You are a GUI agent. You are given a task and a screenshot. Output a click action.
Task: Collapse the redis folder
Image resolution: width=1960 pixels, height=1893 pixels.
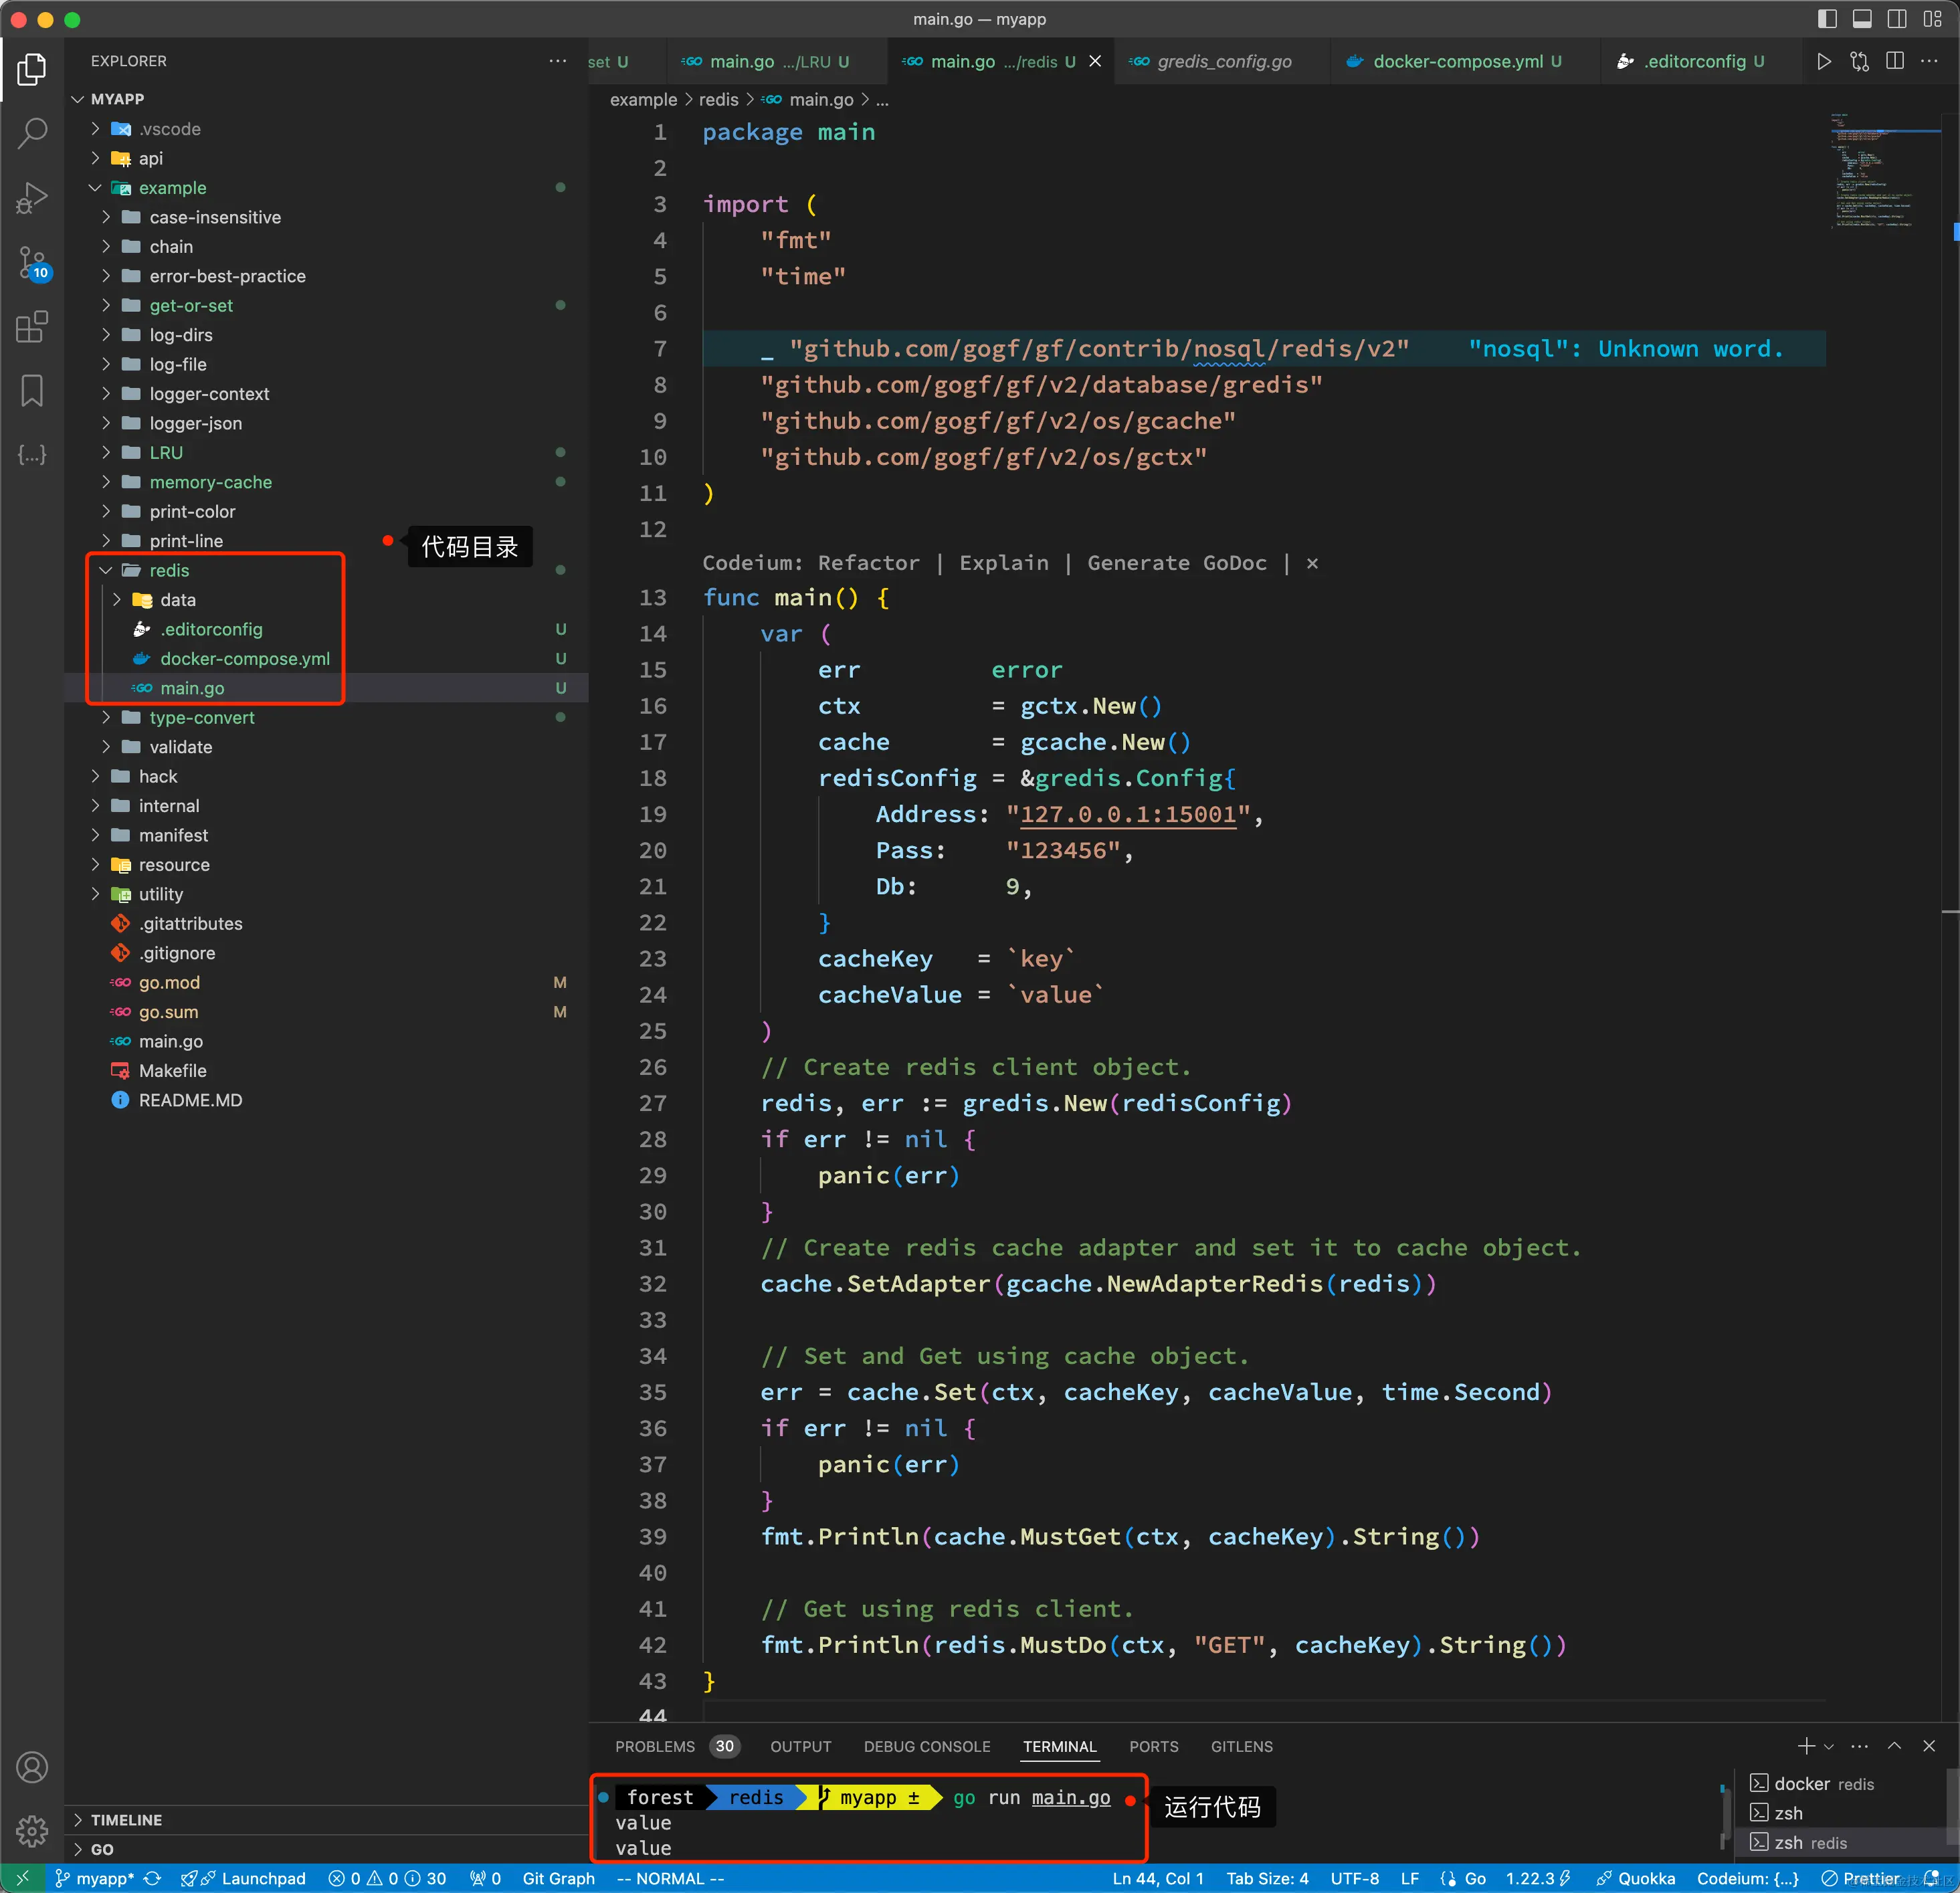pos(106,570)
